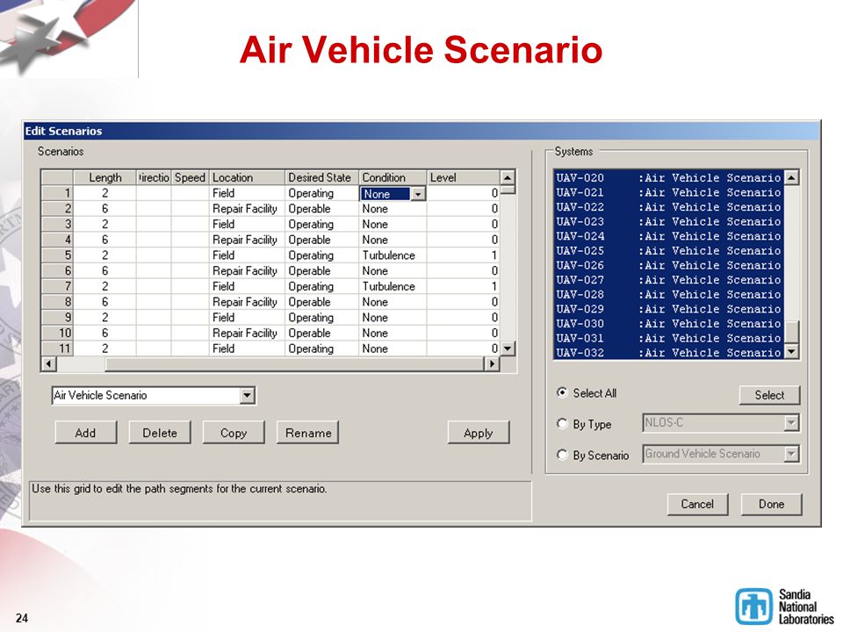843x632 pixels.
Task: Click the Direction column header
Action: click(154, 177)
